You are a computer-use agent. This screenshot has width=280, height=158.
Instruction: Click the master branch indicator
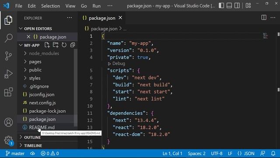coord(15,154)
